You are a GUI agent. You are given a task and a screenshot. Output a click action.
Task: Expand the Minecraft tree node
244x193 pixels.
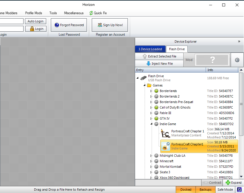tap(151, 161)
